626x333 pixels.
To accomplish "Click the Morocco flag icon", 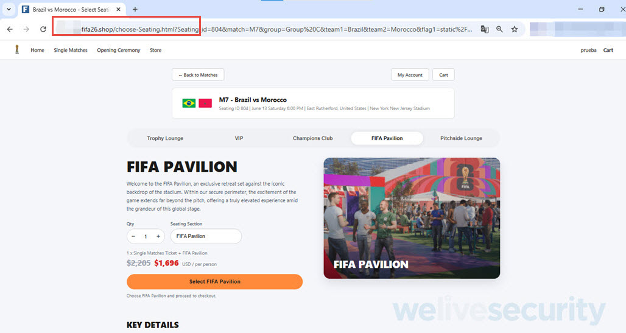I will pos(205,103).
